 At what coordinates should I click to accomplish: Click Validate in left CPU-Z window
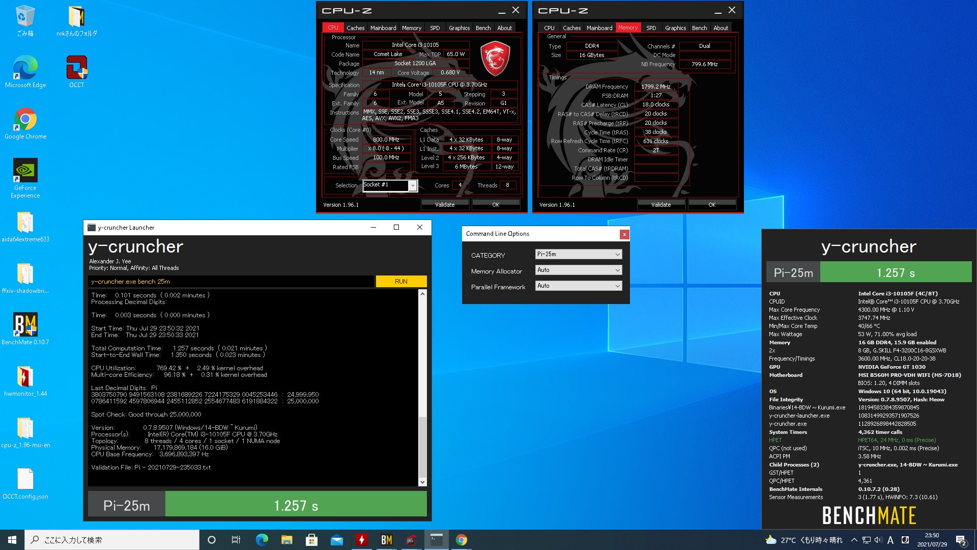445,205
